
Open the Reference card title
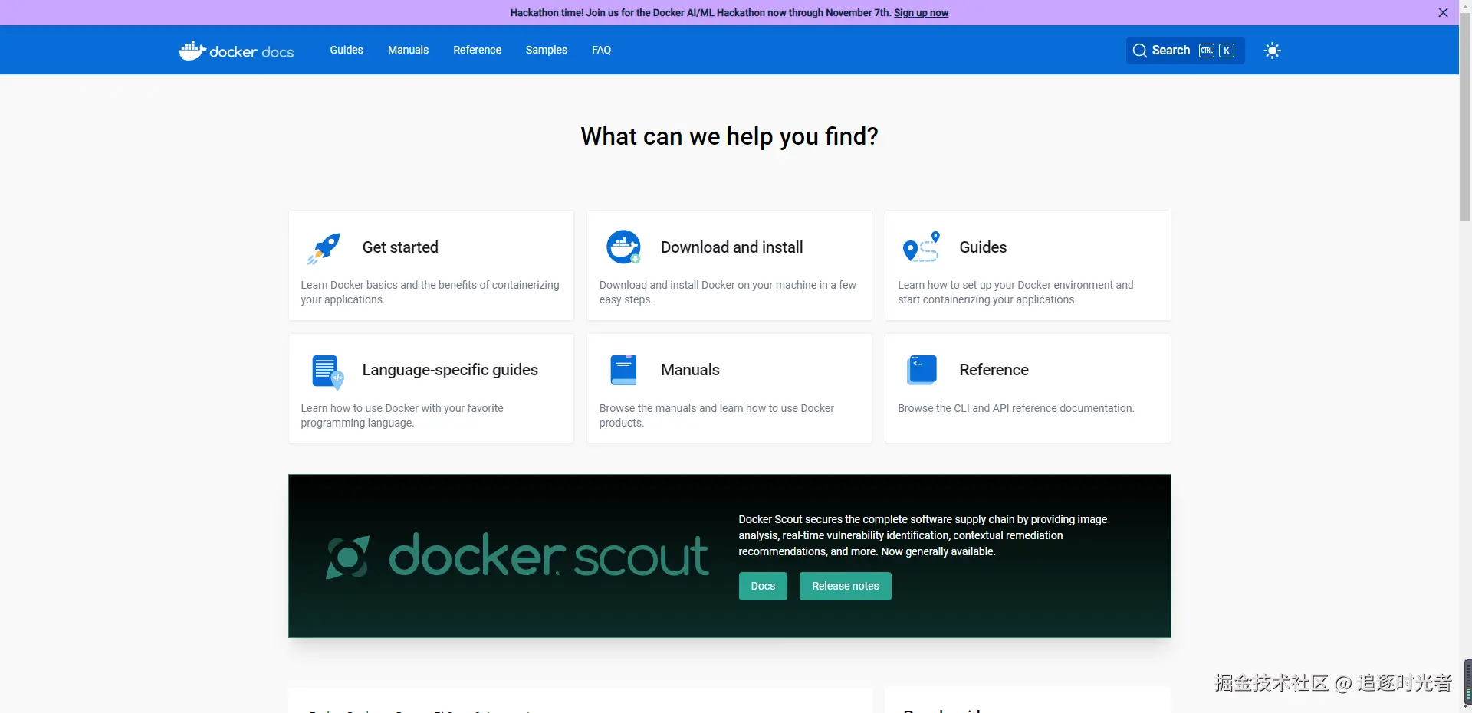[994, 370]
